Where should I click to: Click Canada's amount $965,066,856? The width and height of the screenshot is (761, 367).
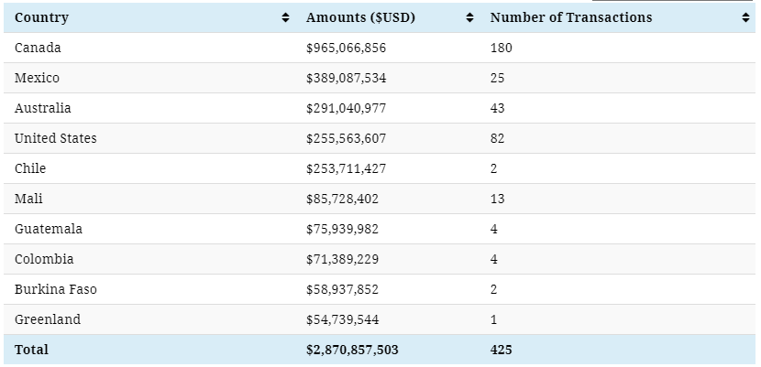[346, 48]
